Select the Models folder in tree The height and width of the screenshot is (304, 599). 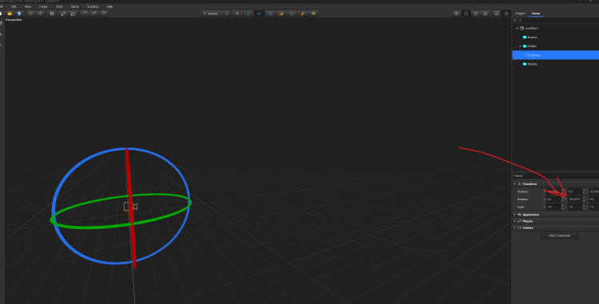click(x=530, y=64)
